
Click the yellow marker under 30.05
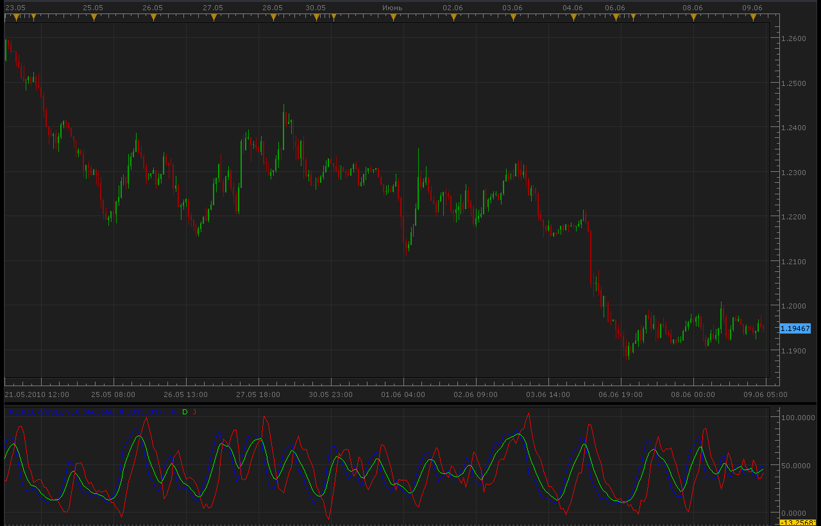pos(316,18)
